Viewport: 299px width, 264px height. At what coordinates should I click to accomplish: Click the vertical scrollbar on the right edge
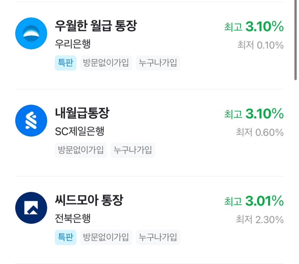coord(296,40)
